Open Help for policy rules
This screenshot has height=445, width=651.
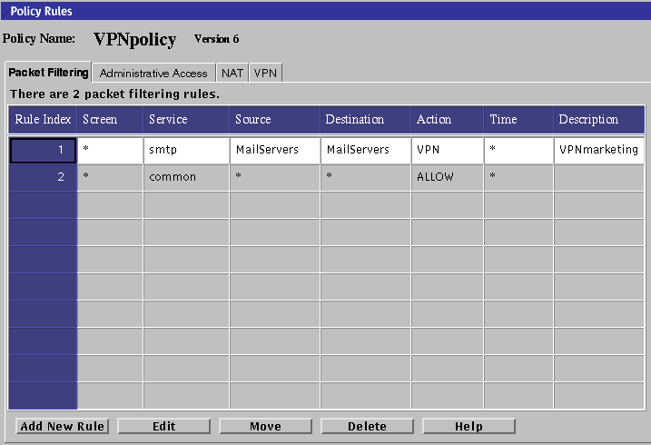tap(469, 426)
